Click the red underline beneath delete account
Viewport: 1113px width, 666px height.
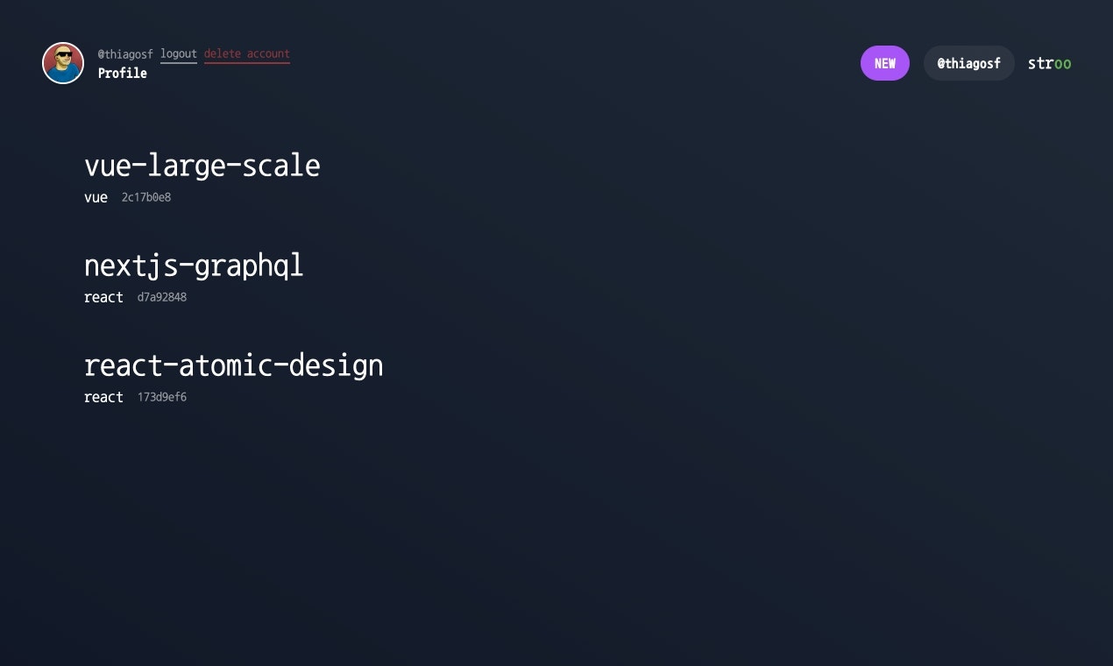(247, 63)
